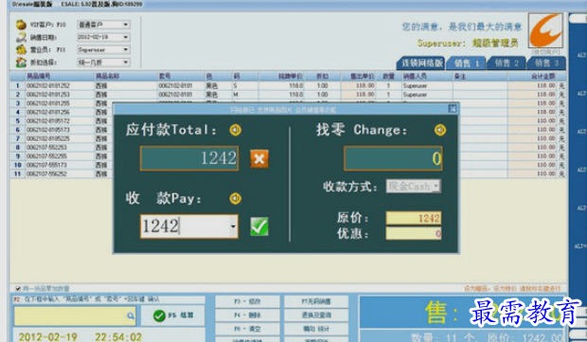Play the 应付款Total speaker icon
This screenshot has width=587, height=342.
coord(236,130)
